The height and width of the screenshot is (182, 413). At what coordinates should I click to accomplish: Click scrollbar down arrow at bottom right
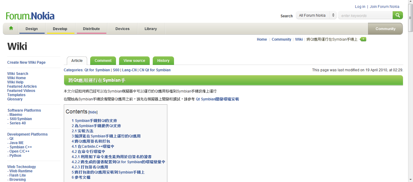(x=410, y=180)
